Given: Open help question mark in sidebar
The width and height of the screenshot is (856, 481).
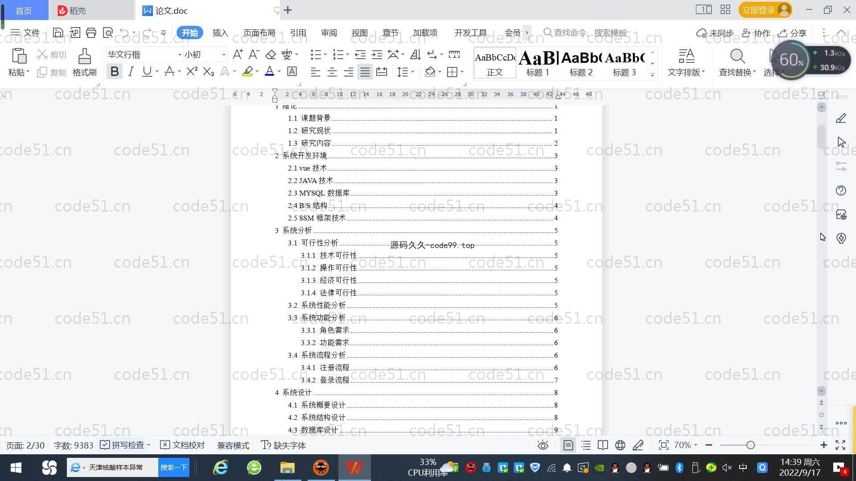Looking at the screenshot, I should pyautogui.click(x=841, y=190).
